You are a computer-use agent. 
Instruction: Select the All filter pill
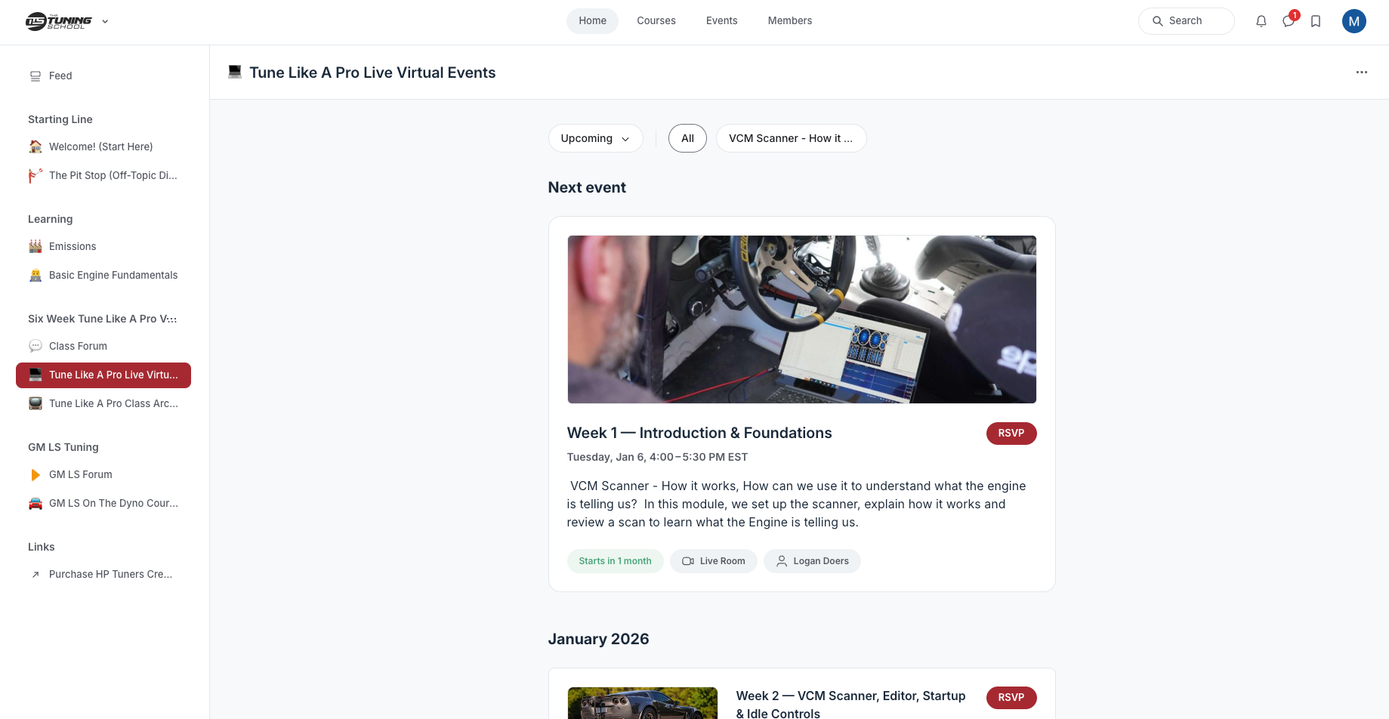click(687, 138)
